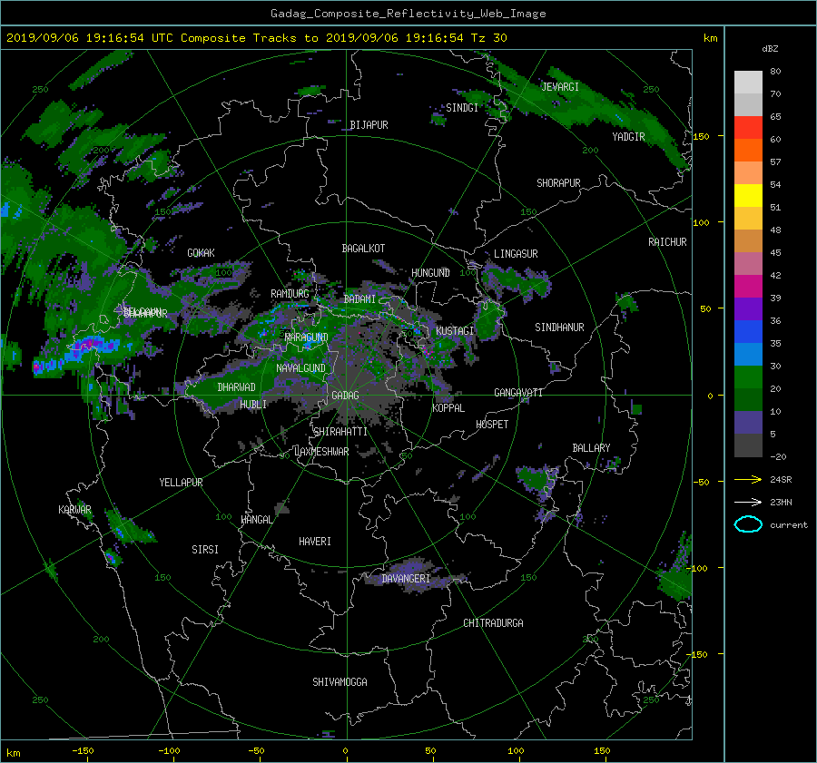Select the LAXMESHWAR label

[x=321, y=452]
